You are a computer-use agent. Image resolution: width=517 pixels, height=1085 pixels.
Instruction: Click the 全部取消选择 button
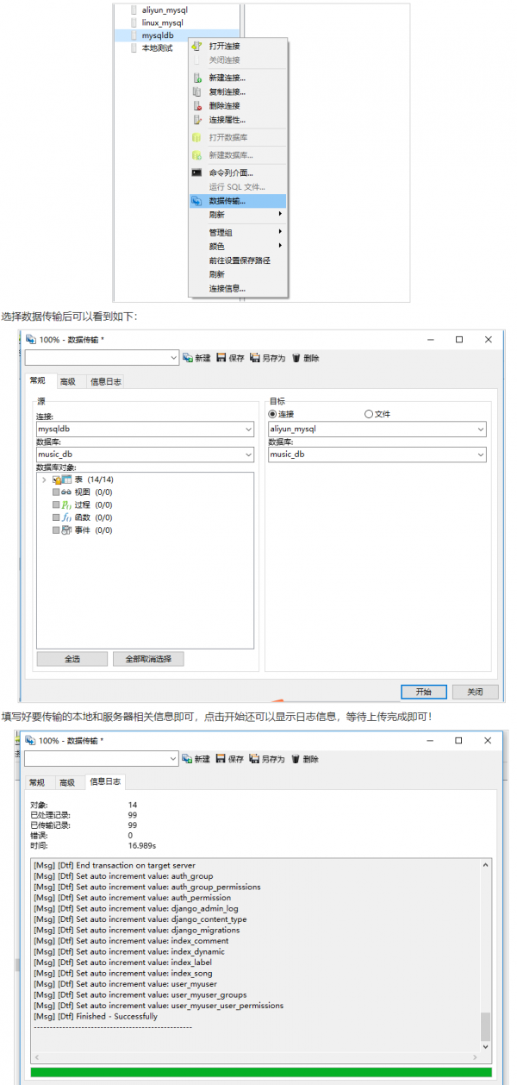(147, 659)
